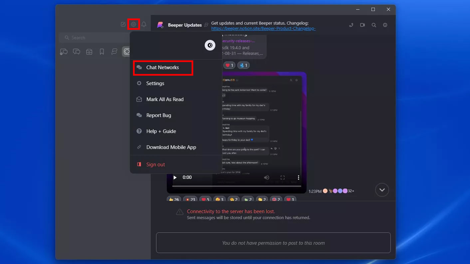This screenshot has width=470, height=264.
Task: Search within the Beeper Updates room
Action: tap(374, 25)
